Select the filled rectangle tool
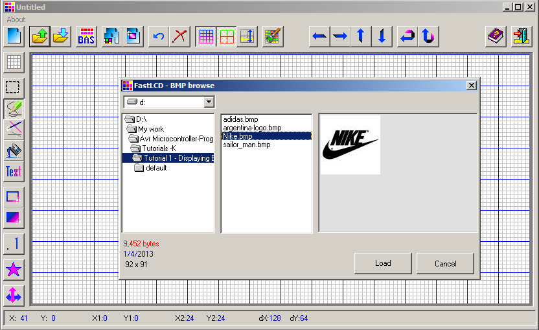This screenshot has height=330, width=539. (x=14, y=218)
